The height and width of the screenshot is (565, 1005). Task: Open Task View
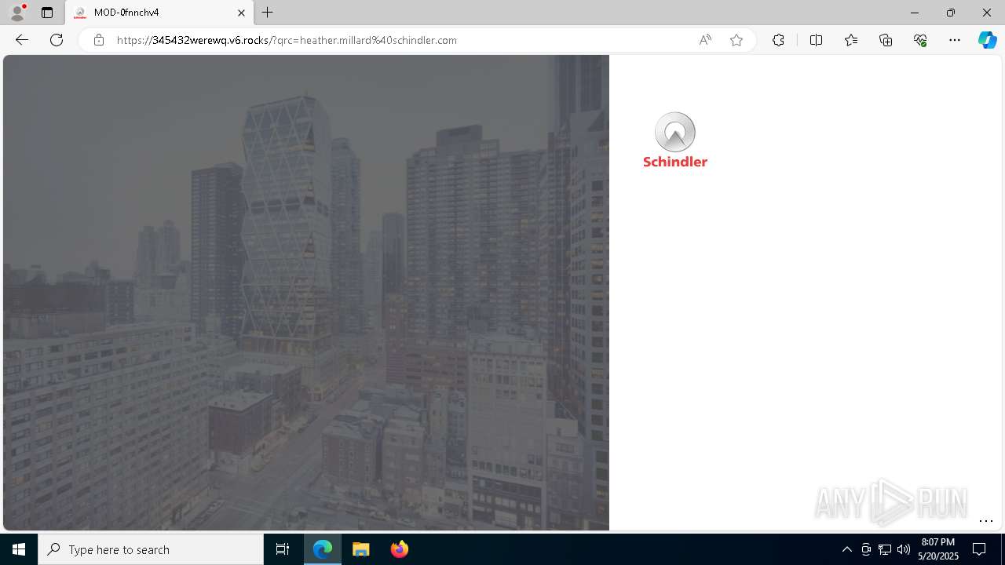283,549
